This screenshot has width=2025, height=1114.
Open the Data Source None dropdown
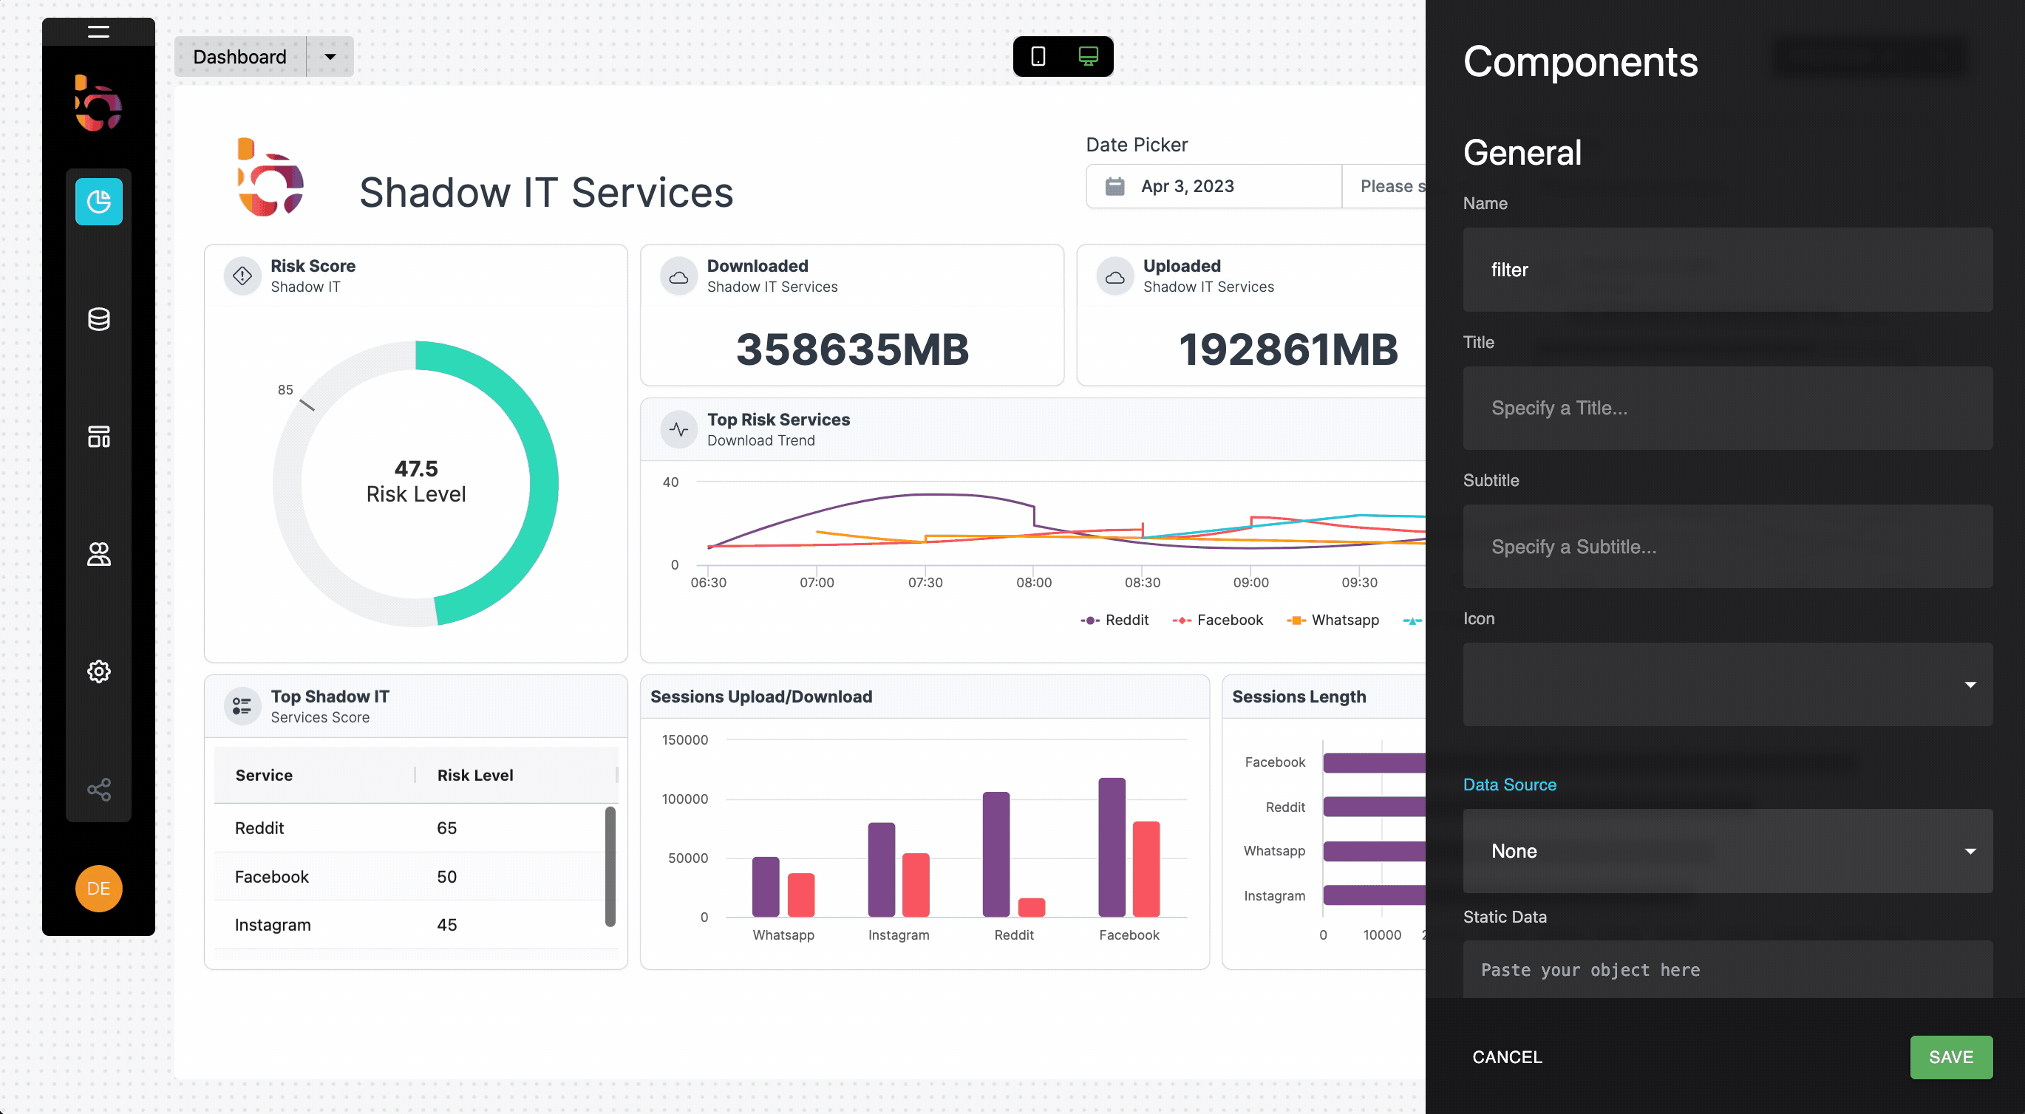click(1727, 851)
